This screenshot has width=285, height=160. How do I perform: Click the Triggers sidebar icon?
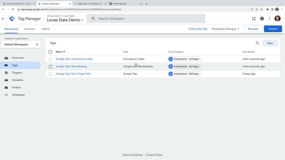pos(6,72)
